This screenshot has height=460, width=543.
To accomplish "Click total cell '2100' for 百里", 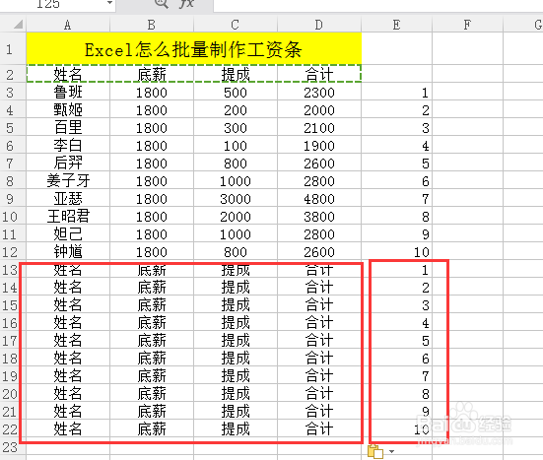I will (x=319, y=127).
